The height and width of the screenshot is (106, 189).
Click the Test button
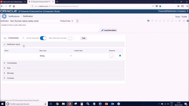click(x=84, y=38)
